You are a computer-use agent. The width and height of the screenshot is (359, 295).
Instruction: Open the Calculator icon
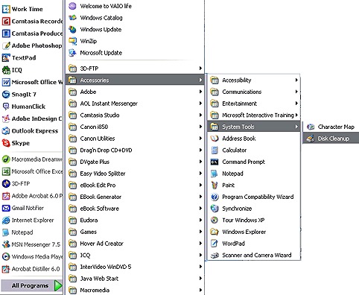click(215, 150)
